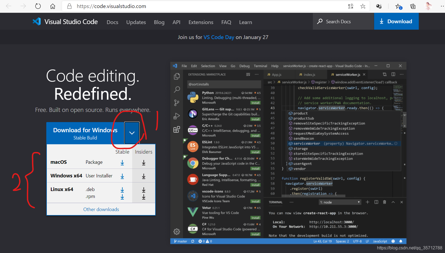Download macOS Stable package

tap(122, 162)
